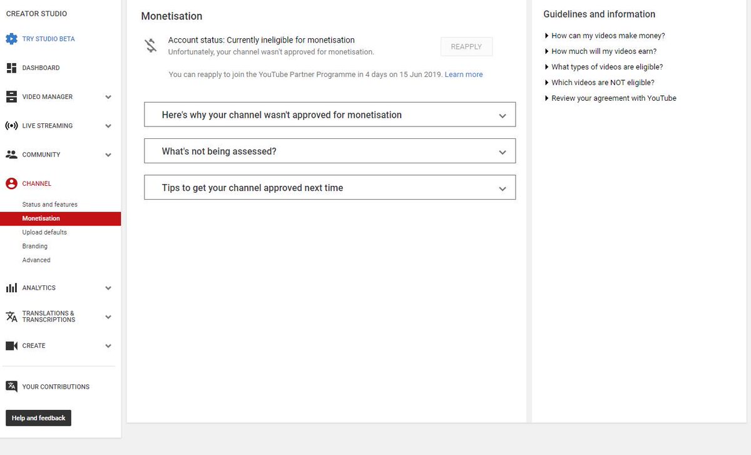The height and width of the screenshot is (455, 751).
Task: Click the Account status line
Action: (262, 40)
